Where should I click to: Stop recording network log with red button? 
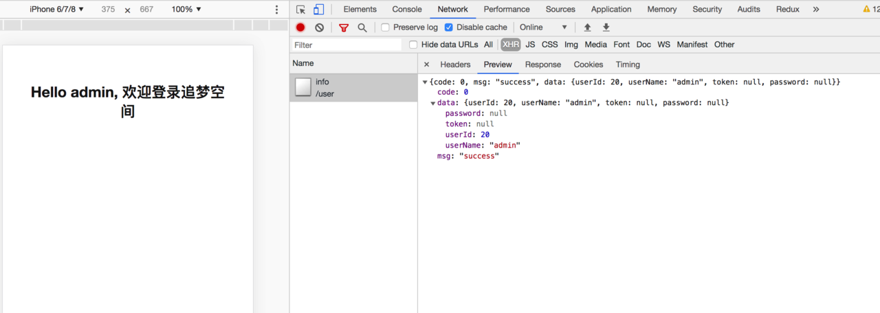300,27
